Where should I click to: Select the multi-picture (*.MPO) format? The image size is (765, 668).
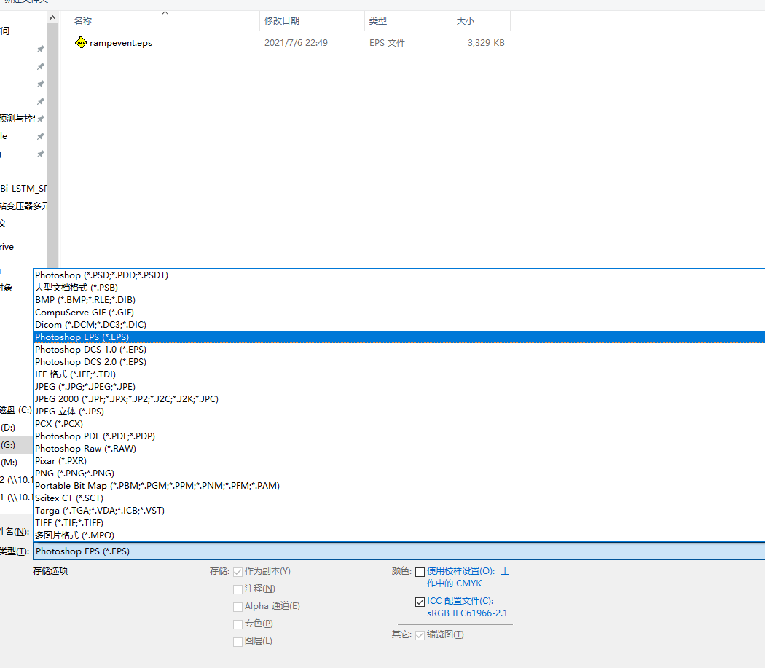(x=399, y=535)
